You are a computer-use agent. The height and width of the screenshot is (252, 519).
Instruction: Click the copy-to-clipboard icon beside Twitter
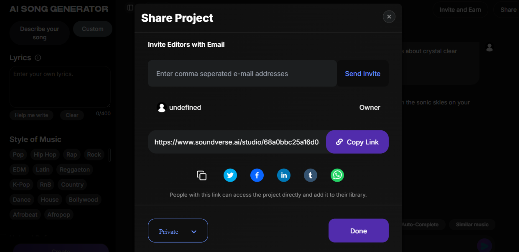pyautogui.click(x=201, y=175)
